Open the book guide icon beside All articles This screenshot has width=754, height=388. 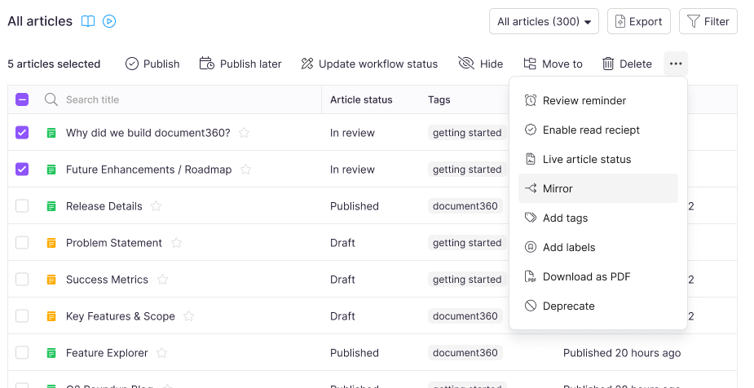click(88, 21)
